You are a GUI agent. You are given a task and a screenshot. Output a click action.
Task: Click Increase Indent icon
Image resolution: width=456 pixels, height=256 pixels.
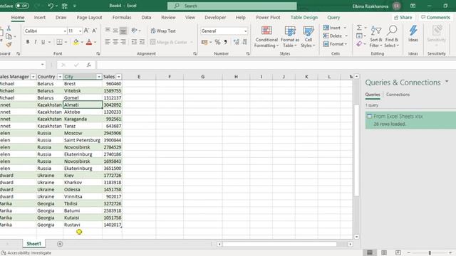pos(142,42)
